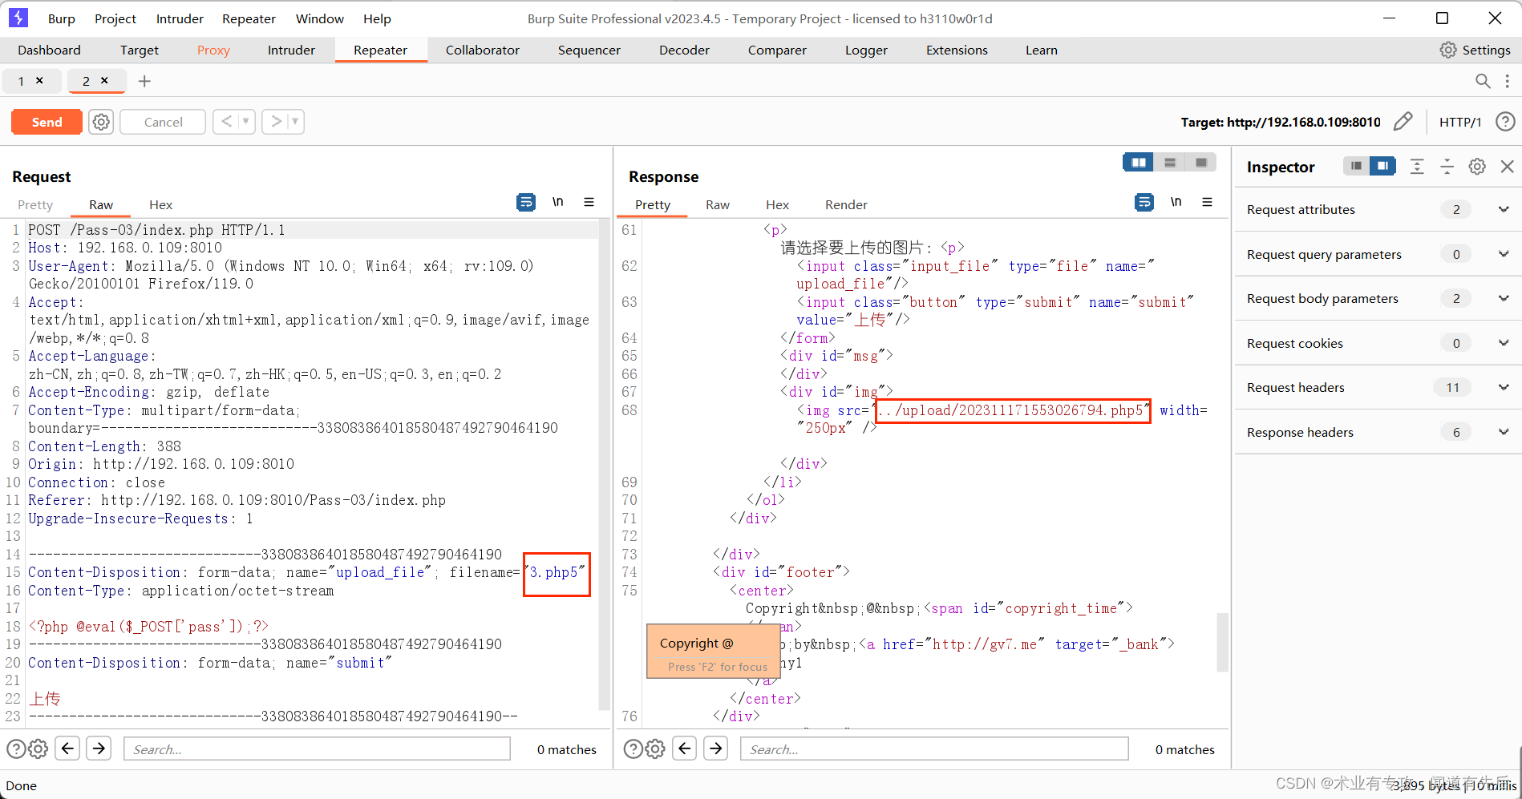The height and width of the screenshot is (799, 1522).
Task: Open the Intruder menu
Action: tap(180, 18)
